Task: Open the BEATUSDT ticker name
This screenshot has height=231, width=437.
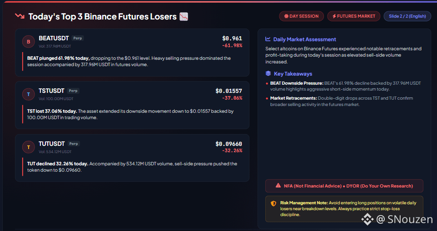Action: 54,38
